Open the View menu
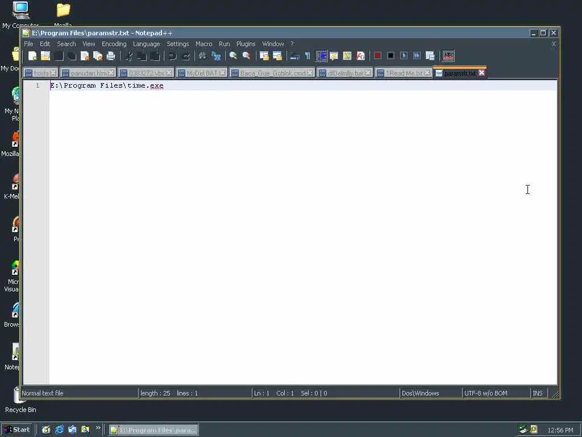Viewport: 582px width, 437px height. 89,44
